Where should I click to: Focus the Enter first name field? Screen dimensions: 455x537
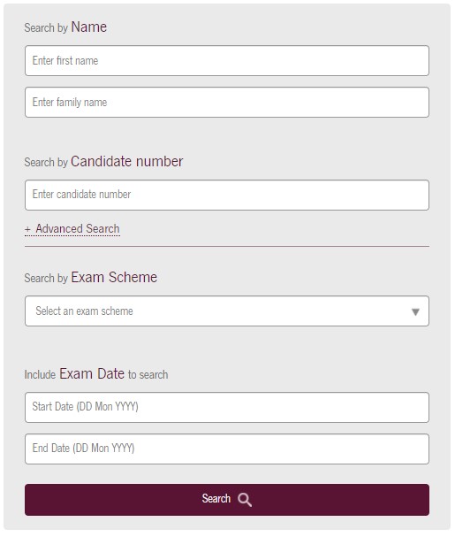227,61
